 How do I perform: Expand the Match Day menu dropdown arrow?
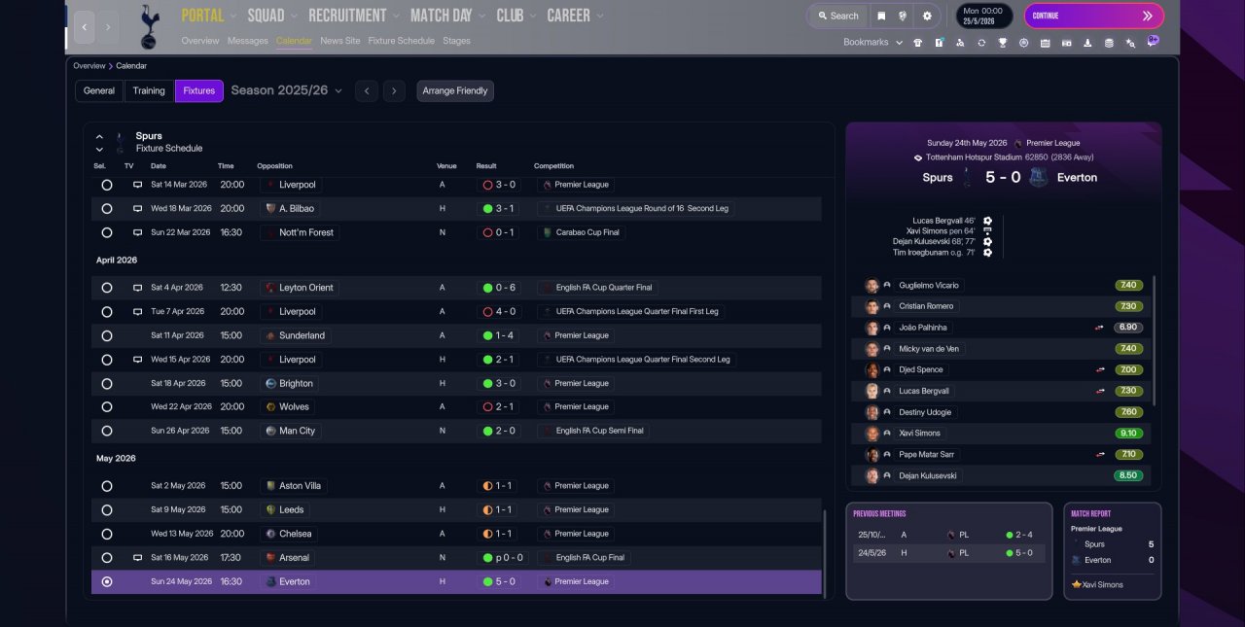[481, 17]
